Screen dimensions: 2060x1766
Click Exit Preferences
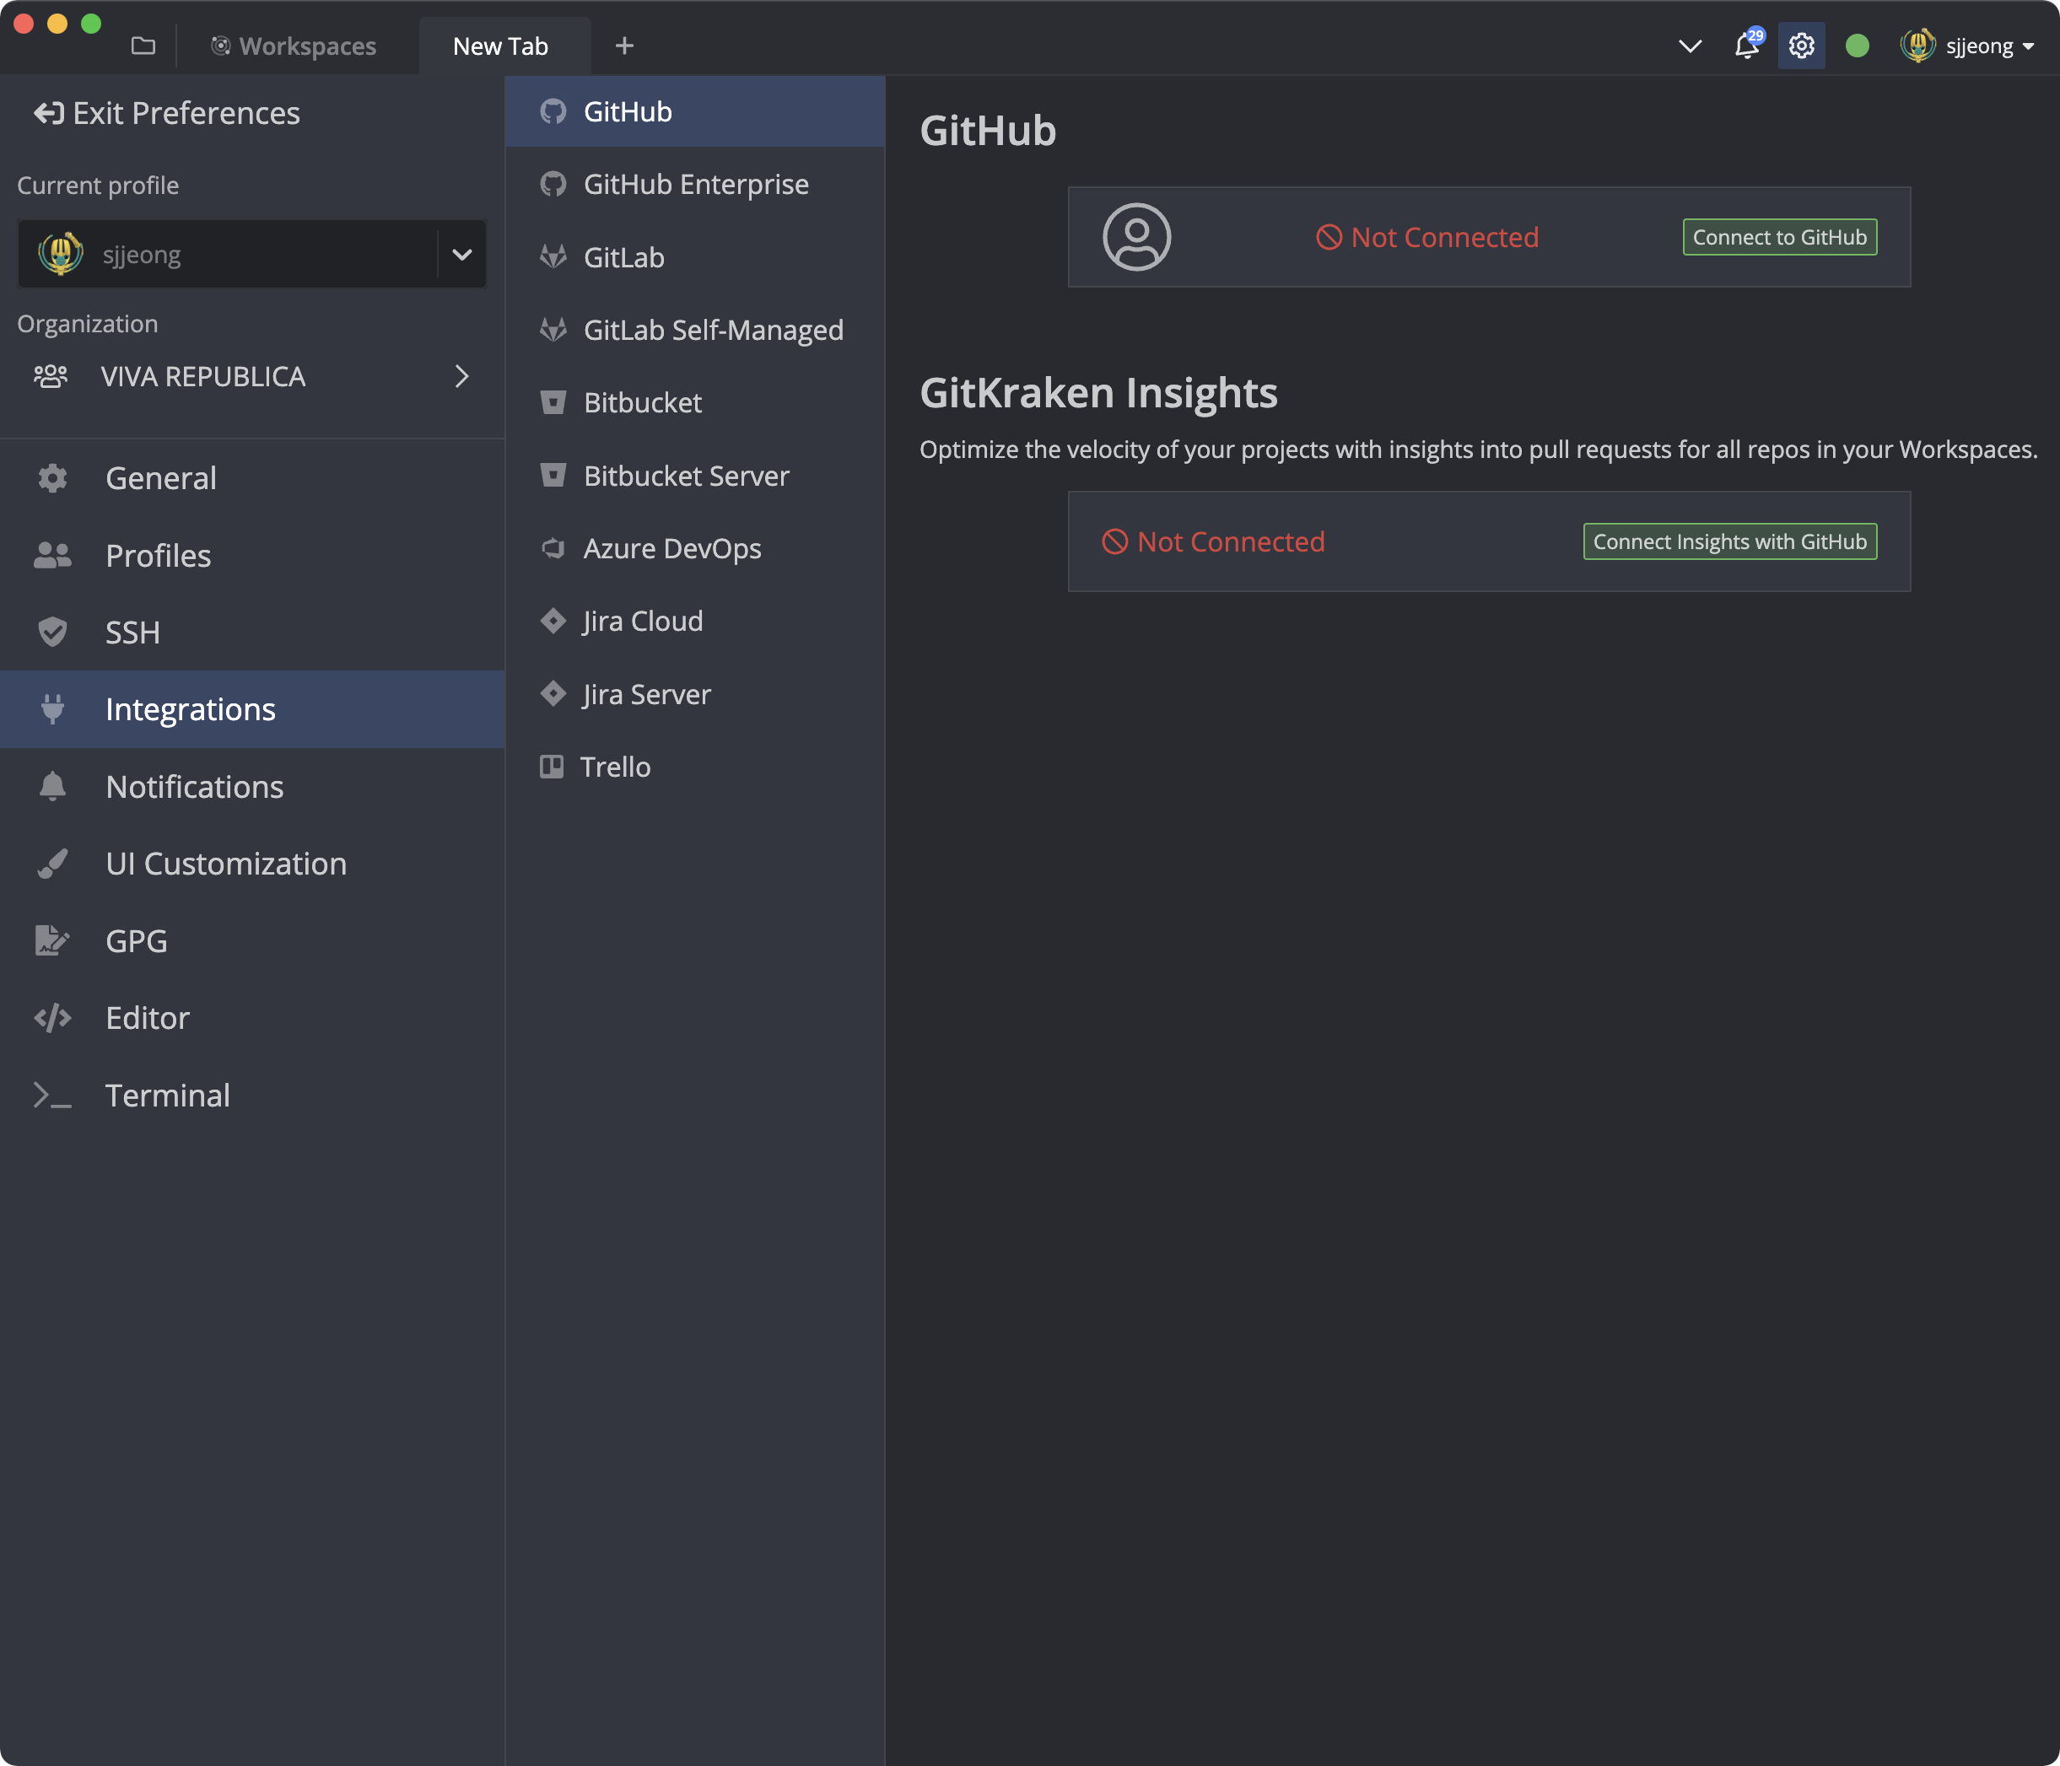[x=167, y=113]
